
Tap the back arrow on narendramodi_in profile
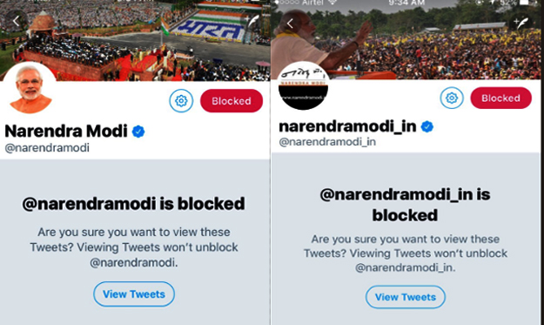[x=290, y=24]
